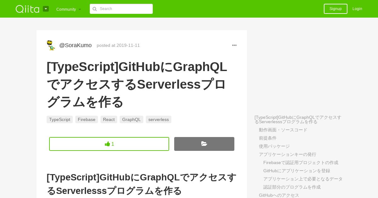Open SoraKumo's avatar profile image

[51, 45]
